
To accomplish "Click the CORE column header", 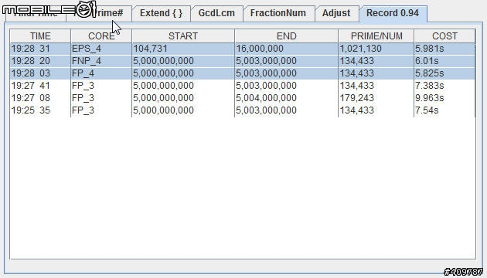I will [101, 36].
